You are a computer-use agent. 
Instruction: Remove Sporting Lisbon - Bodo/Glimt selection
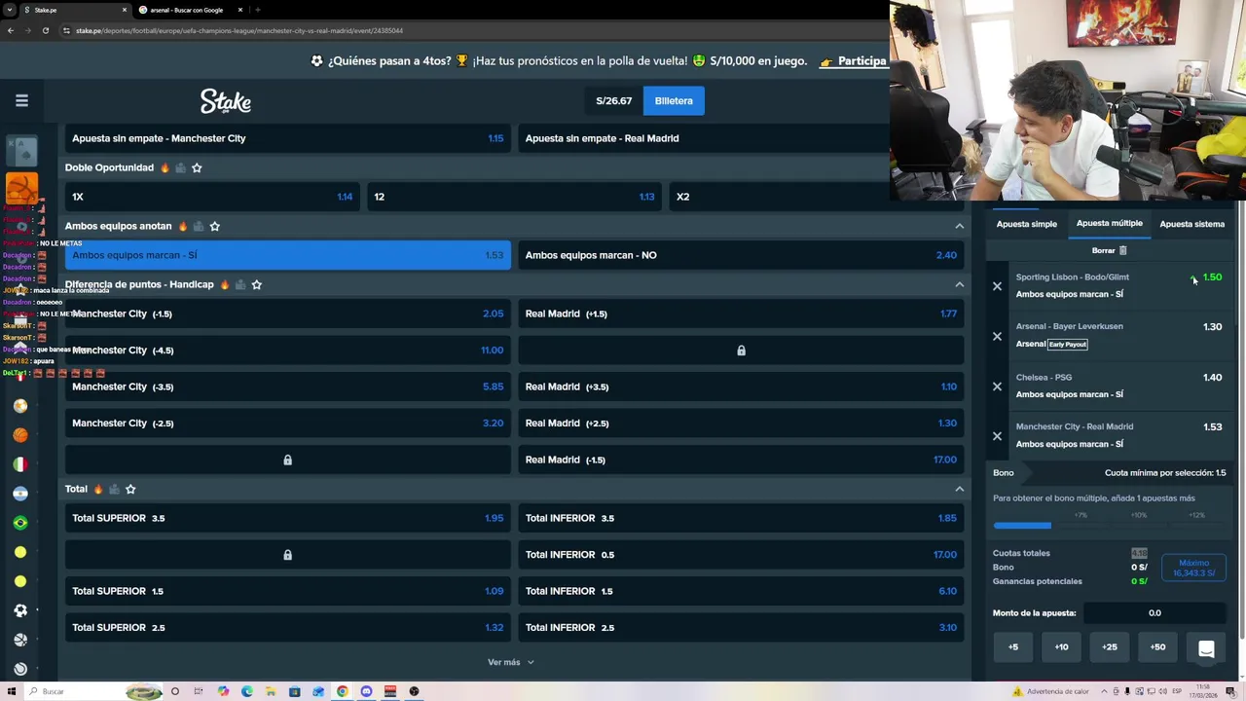point(997,286)
